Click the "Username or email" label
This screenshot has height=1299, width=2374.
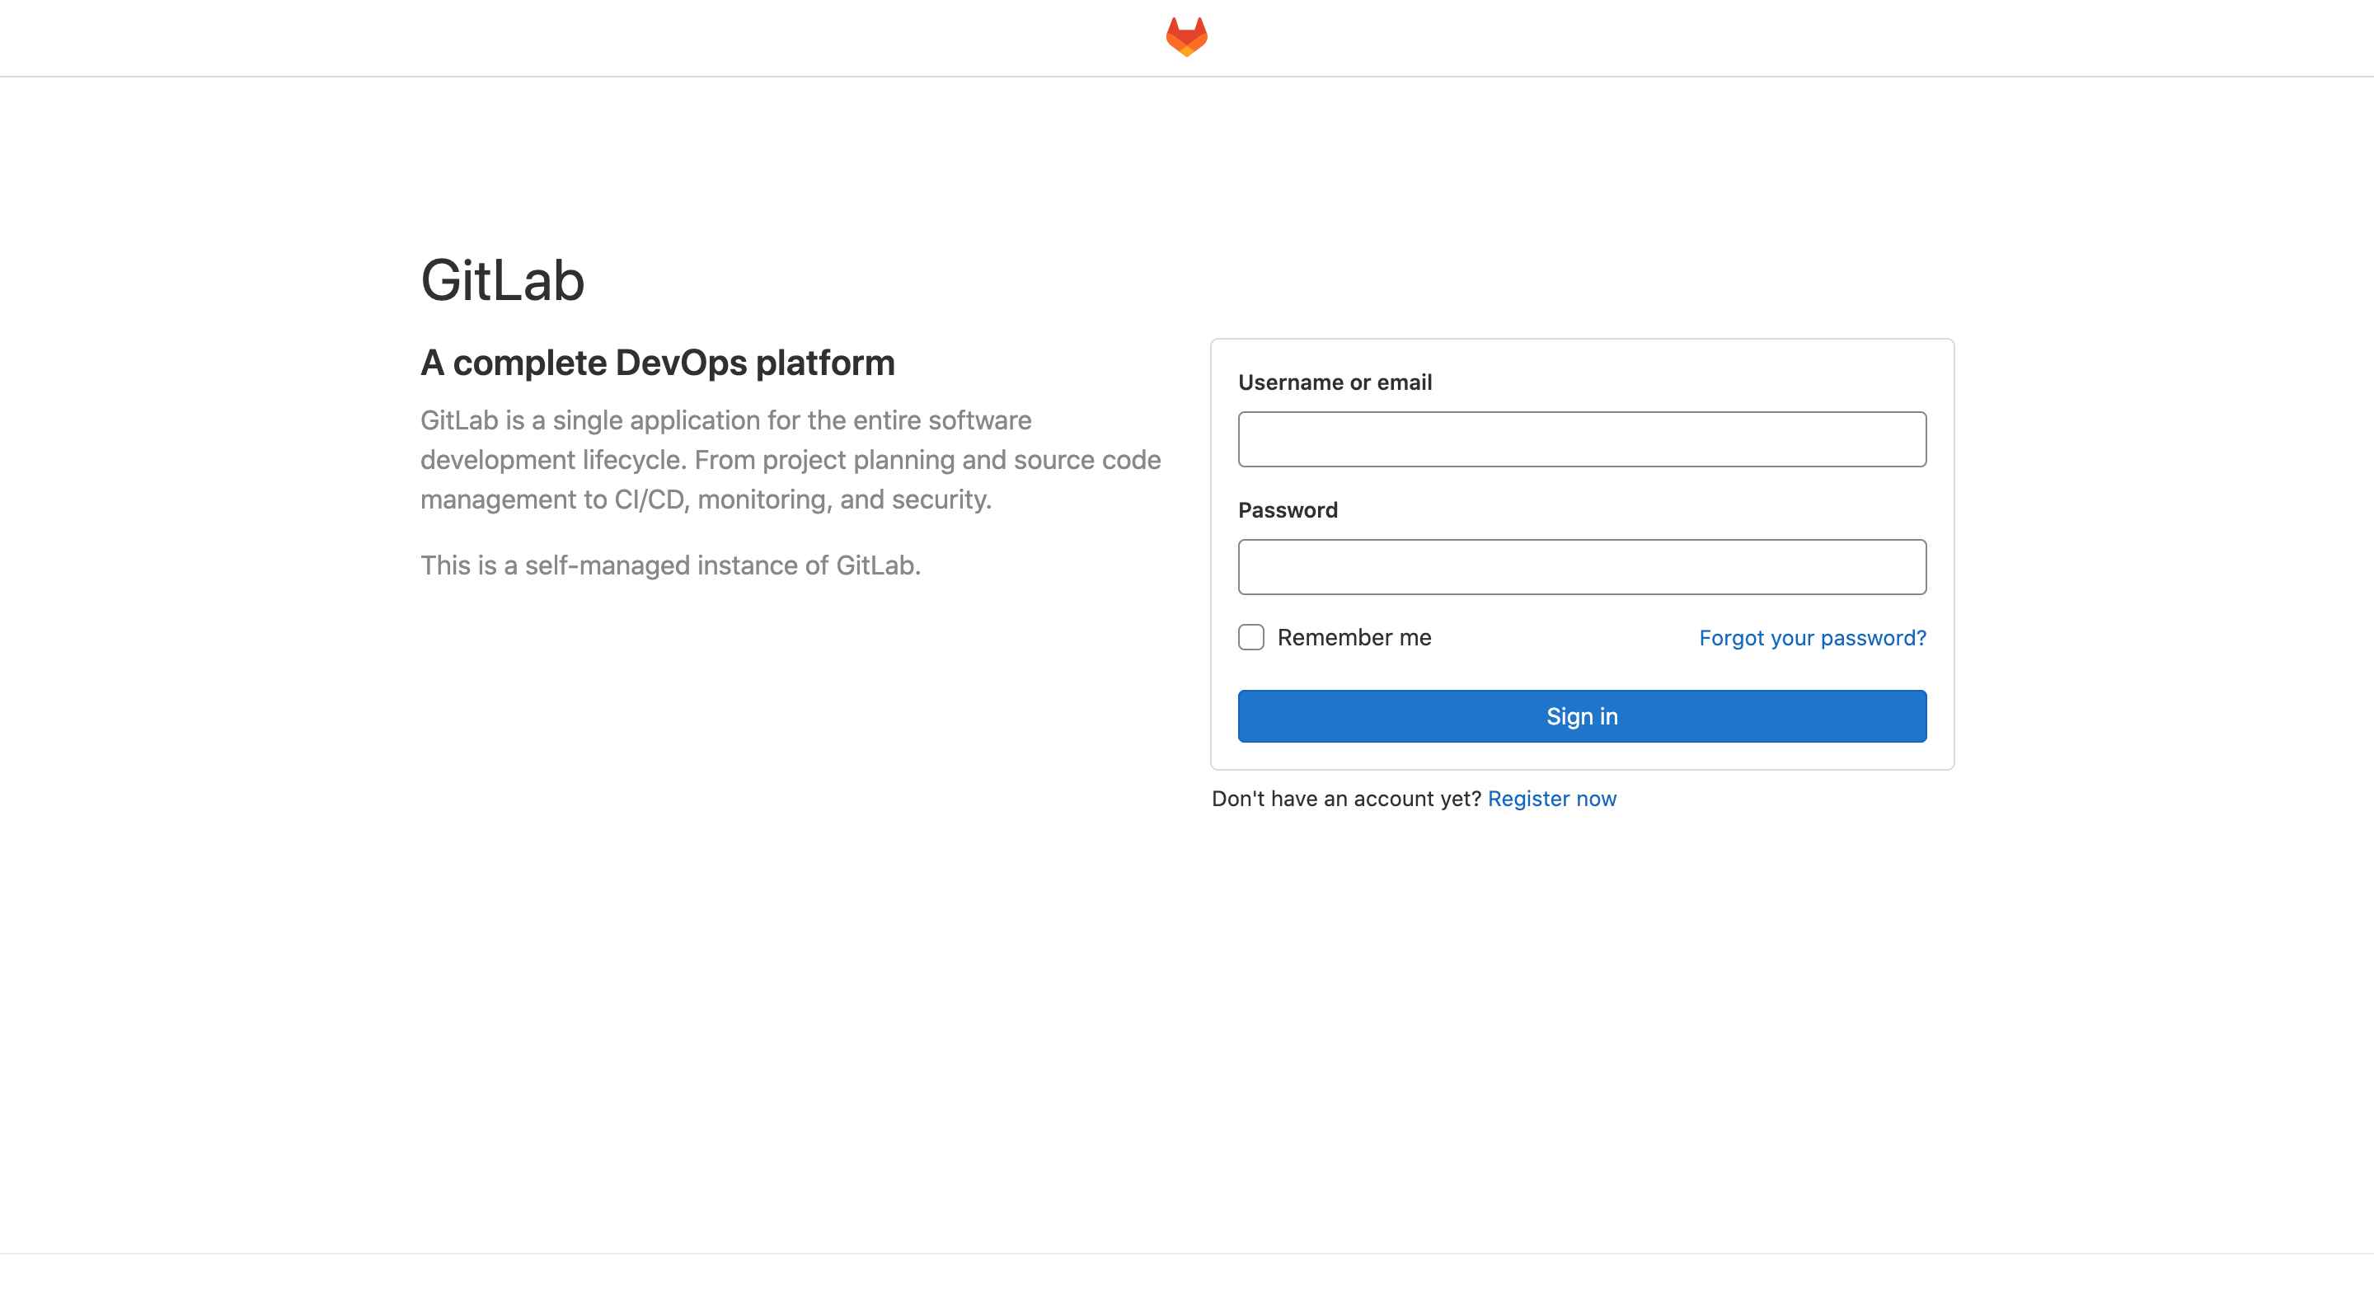(1335, 382)
